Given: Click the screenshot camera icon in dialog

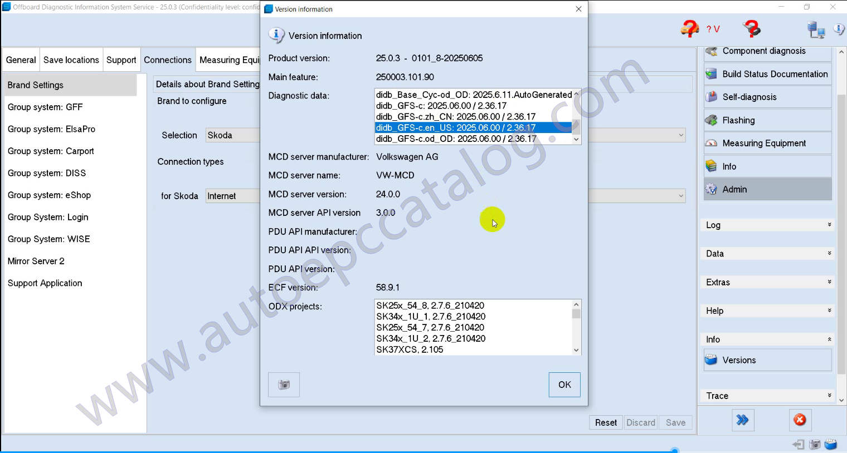Looking at the screenshot, I should pos(284,385).
